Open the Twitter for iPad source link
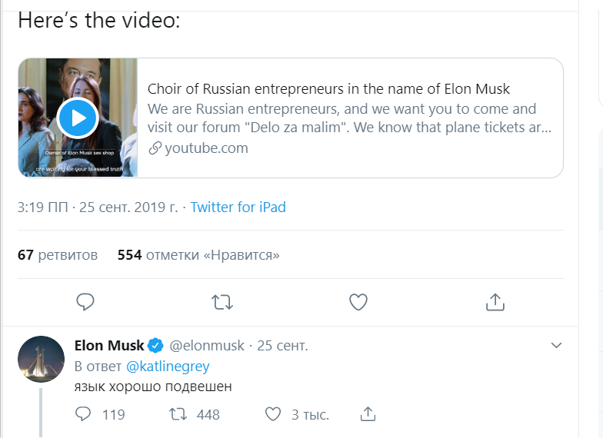Screen dimensions: 603x438 (x=238, y=207)
